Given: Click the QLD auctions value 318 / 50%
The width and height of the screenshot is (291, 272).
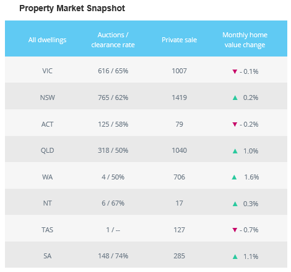Looking at the screenshot, I should [x=113, y=150].
